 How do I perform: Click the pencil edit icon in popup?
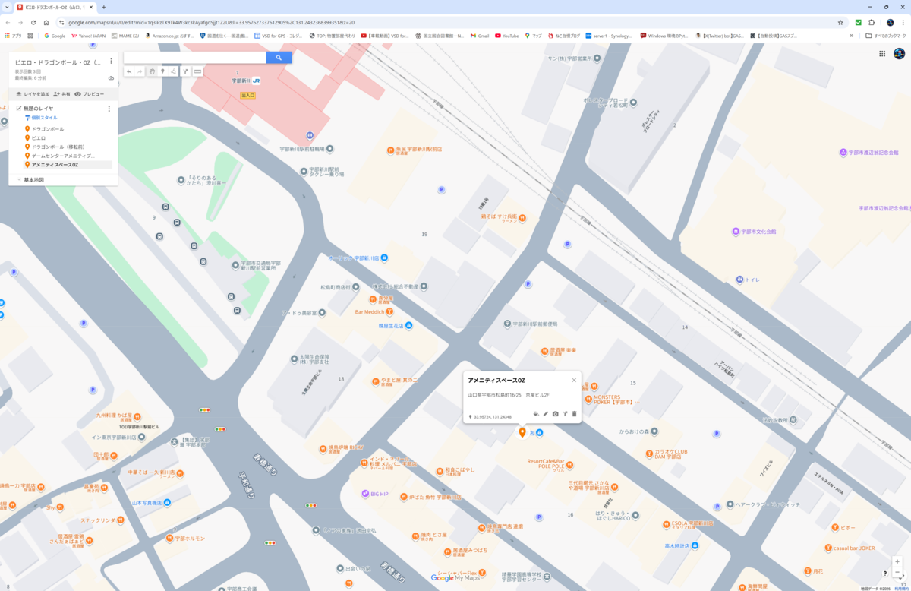point(546,414)
